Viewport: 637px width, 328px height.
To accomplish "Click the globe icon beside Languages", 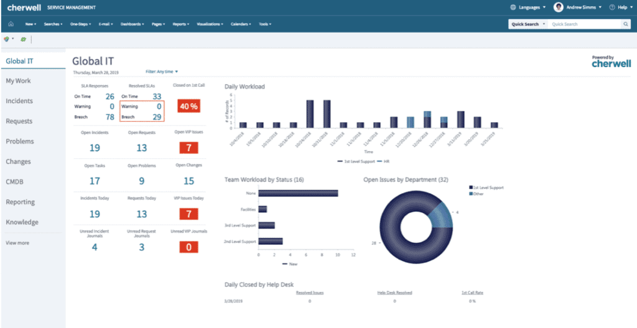I will click(x=513, y=7).
